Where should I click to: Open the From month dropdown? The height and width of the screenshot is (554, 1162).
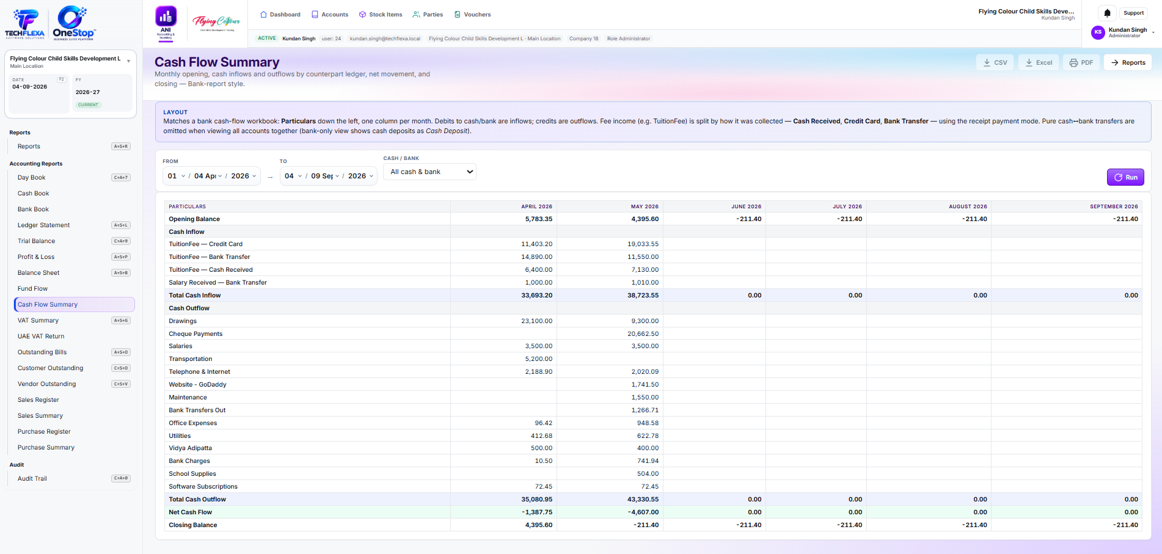pos(208,176)
